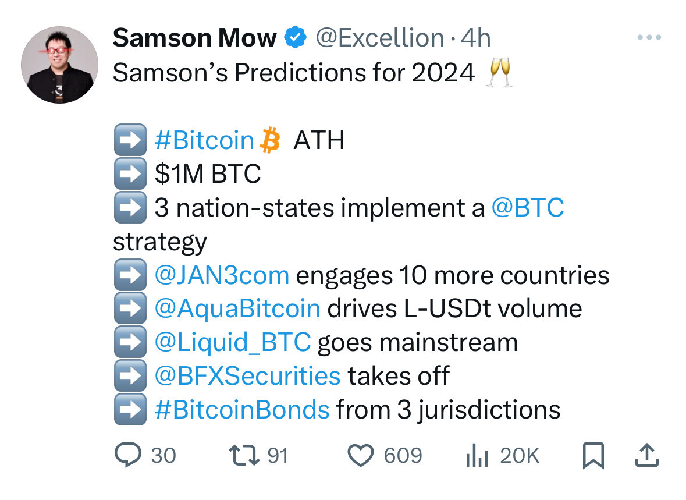This screenshot has width=686, height=500.
Task: View analytics via the bar chart icon
Action: (x=477, y=455)
